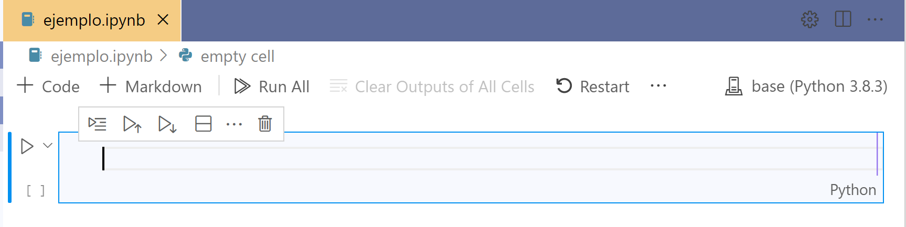The image size is (906, 227).
Task: Open notebook toolbar overflow ellipsis
Action: click(x=658, y=86)
